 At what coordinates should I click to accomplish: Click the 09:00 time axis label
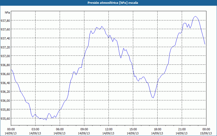tap(84, 129)
